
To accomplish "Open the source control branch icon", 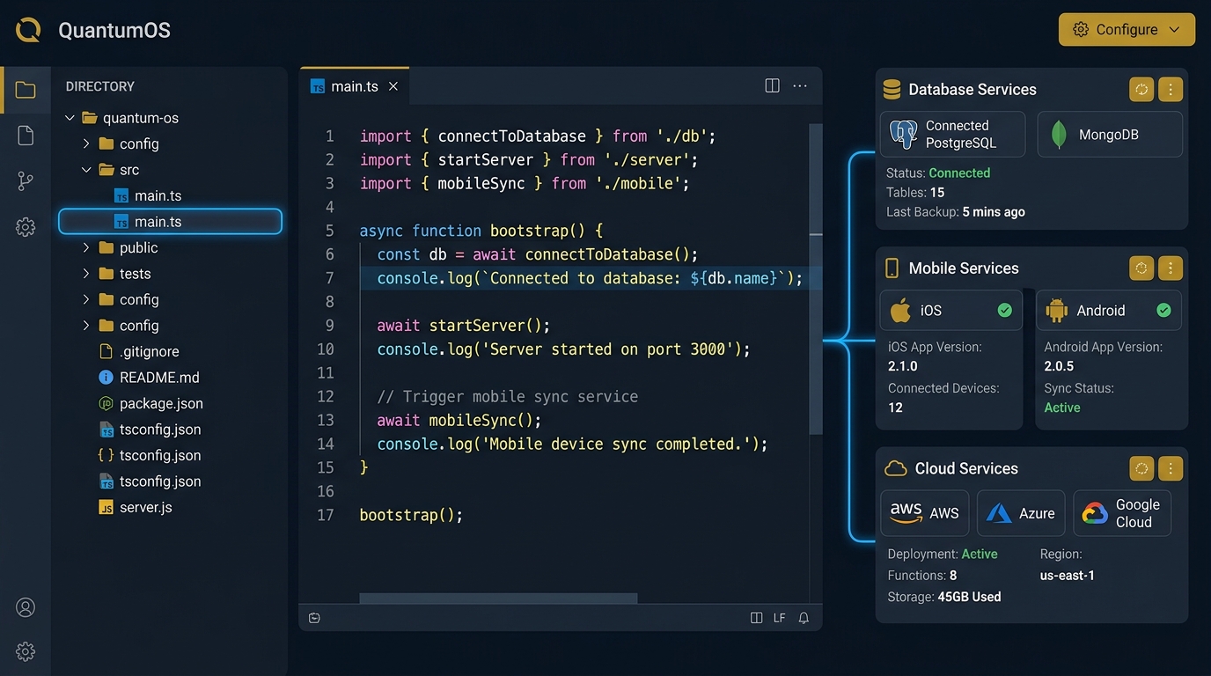I will pyautogui.click(x=26, y=181).
